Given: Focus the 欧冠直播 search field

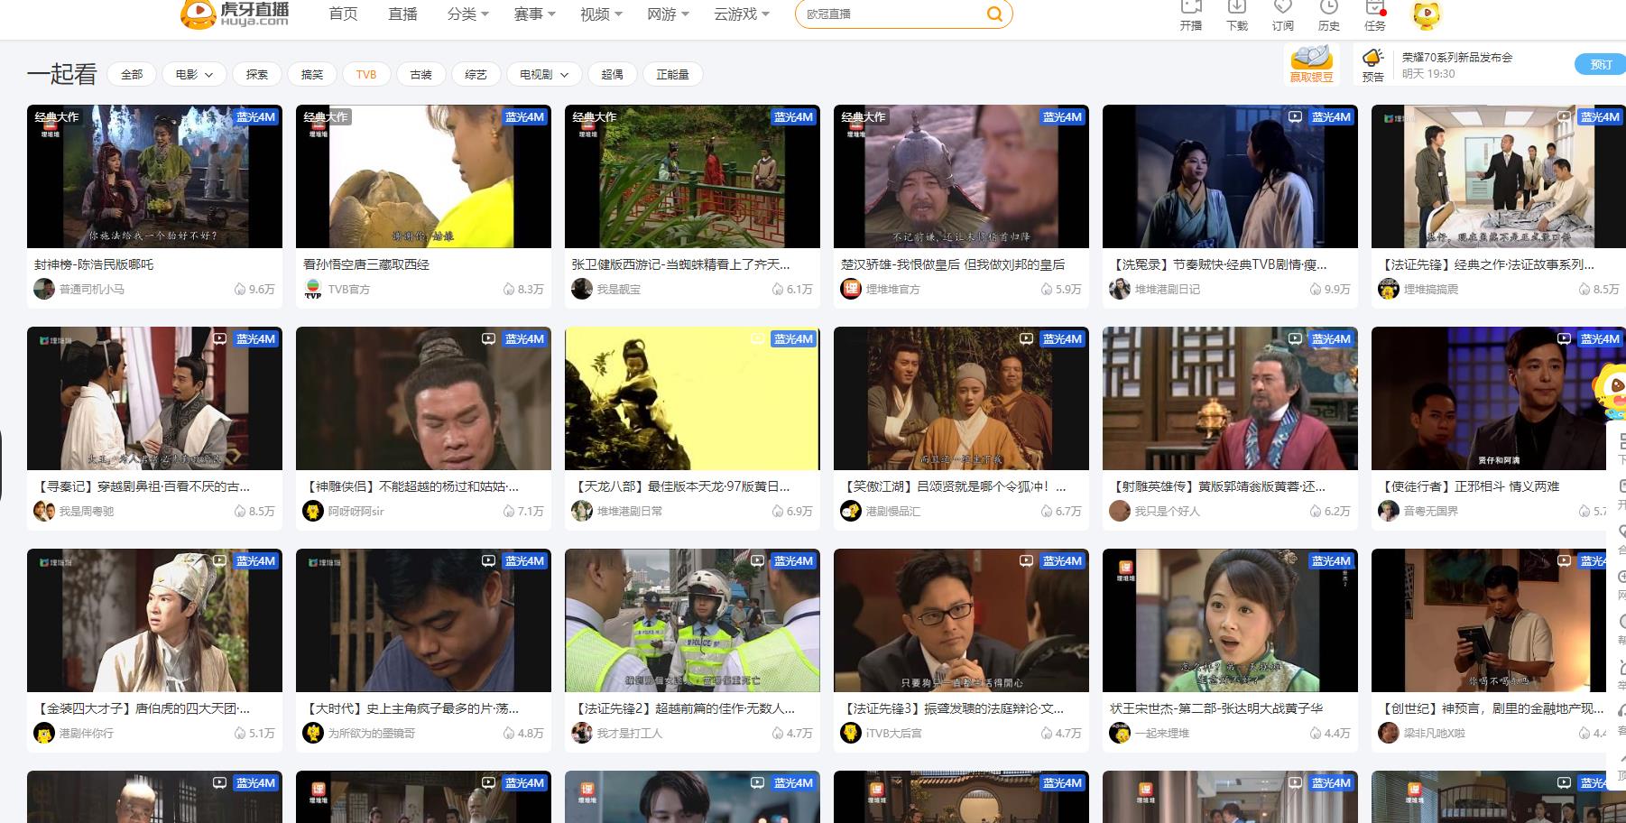Looking at the screenshot, I should coord(889,14).
